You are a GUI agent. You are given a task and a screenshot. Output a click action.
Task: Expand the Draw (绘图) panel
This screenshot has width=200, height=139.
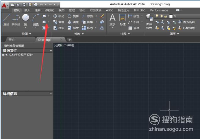pos(26,34)
